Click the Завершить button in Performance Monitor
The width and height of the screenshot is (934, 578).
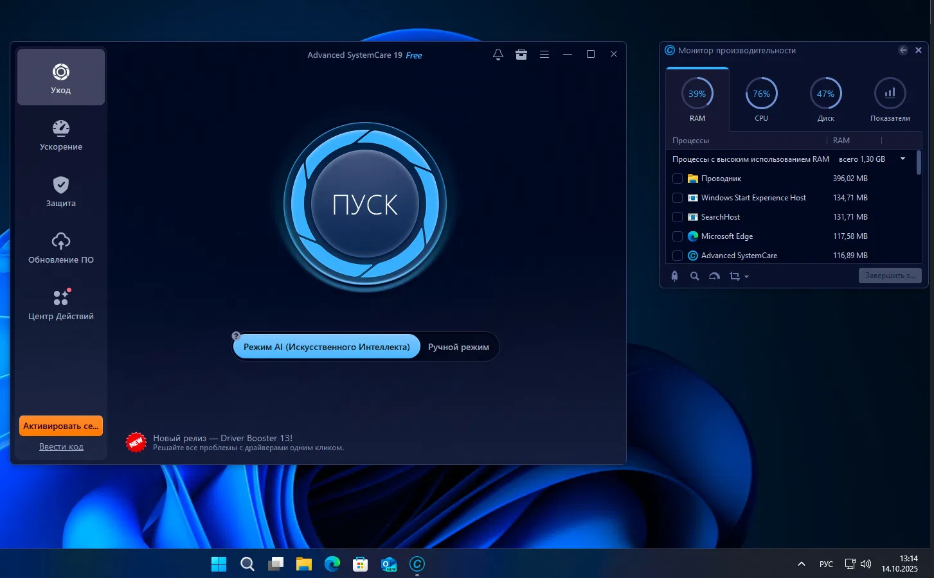890,276
